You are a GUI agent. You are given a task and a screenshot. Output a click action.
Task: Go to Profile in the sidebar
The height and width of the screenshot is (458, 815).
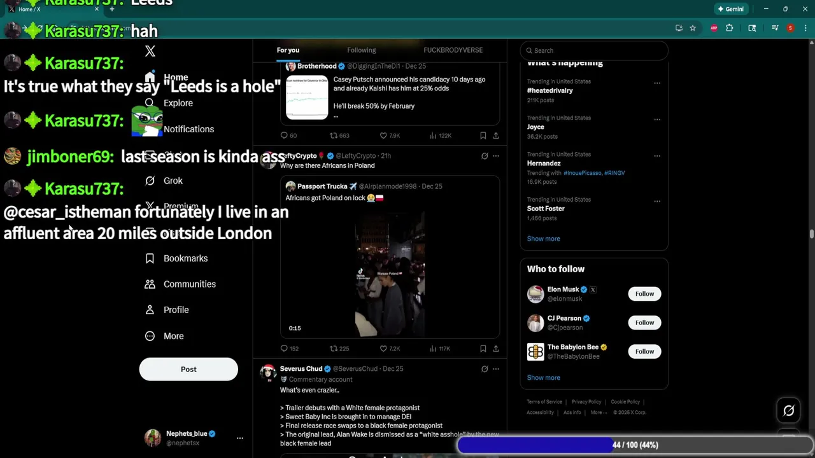tap(167, 310)
